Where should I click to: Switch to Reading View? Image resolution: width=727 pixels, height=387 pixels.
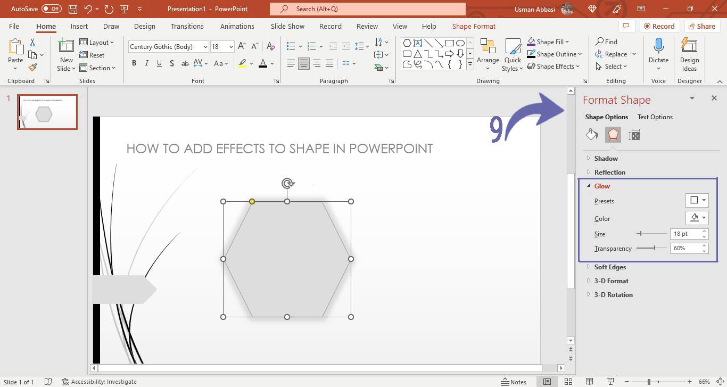(589, 382)
